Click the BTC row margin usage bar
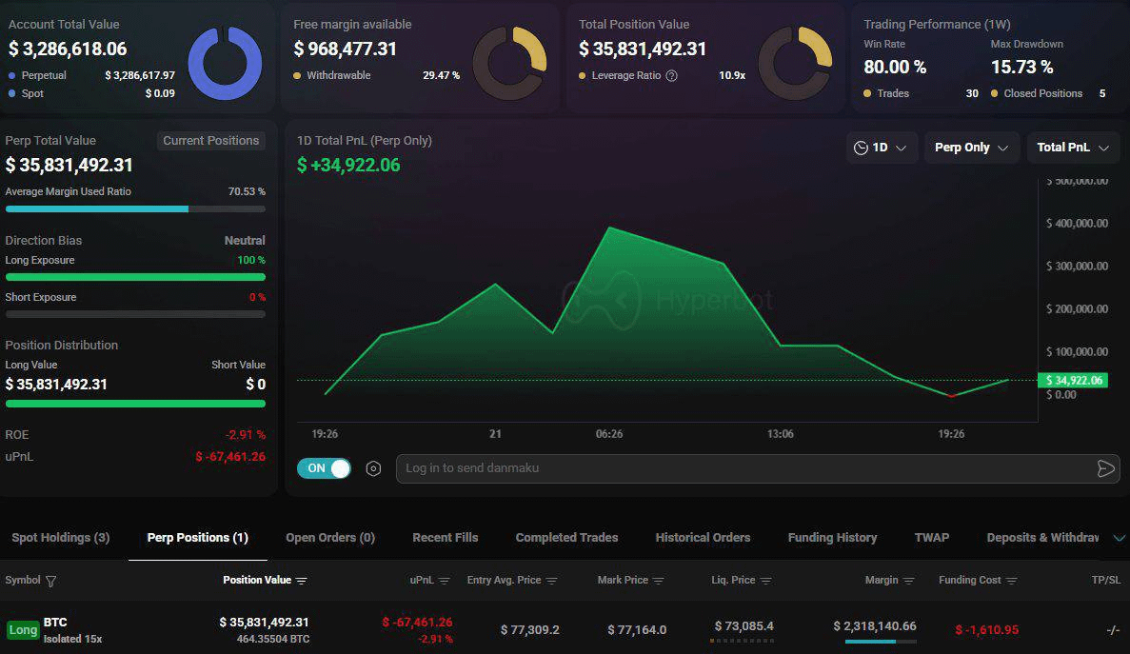 [881, 641]
